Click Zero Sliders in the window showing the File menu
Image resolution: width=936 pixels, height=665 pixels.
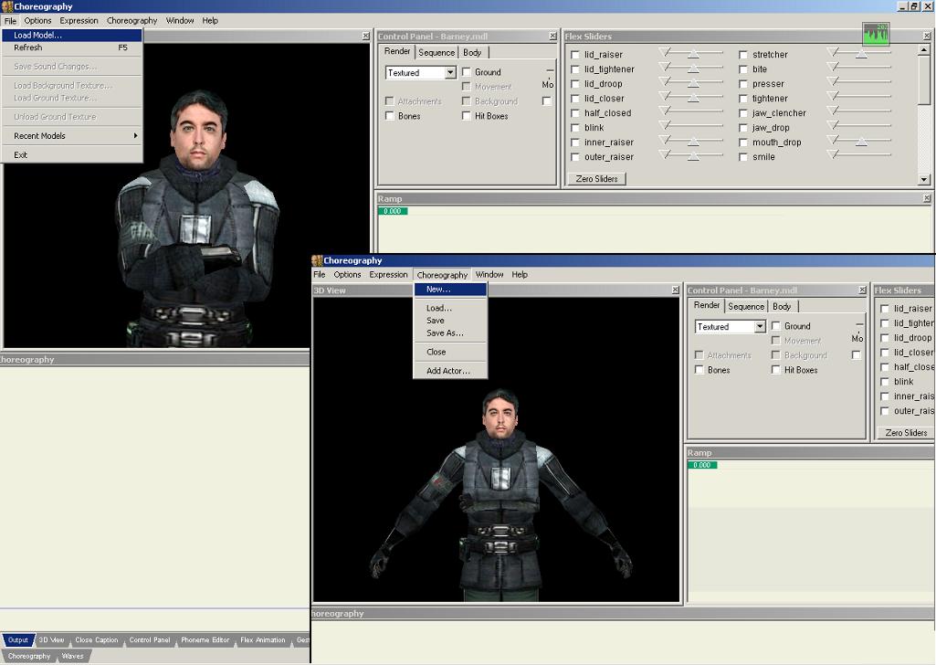(596, 179)
